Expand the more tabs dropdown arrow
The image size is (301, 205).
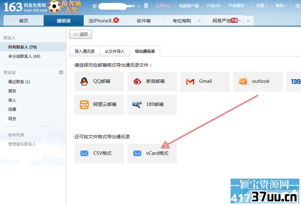(x=248, y=21)
